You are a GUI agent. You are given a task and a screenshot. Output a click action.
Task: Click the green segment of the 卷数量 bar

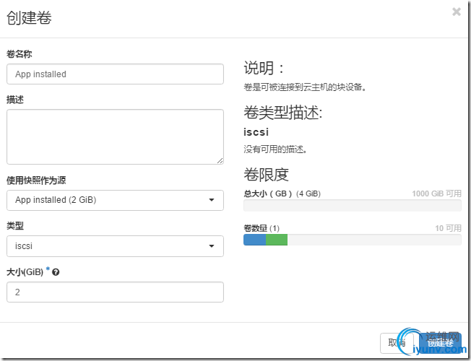click(277, 240)
